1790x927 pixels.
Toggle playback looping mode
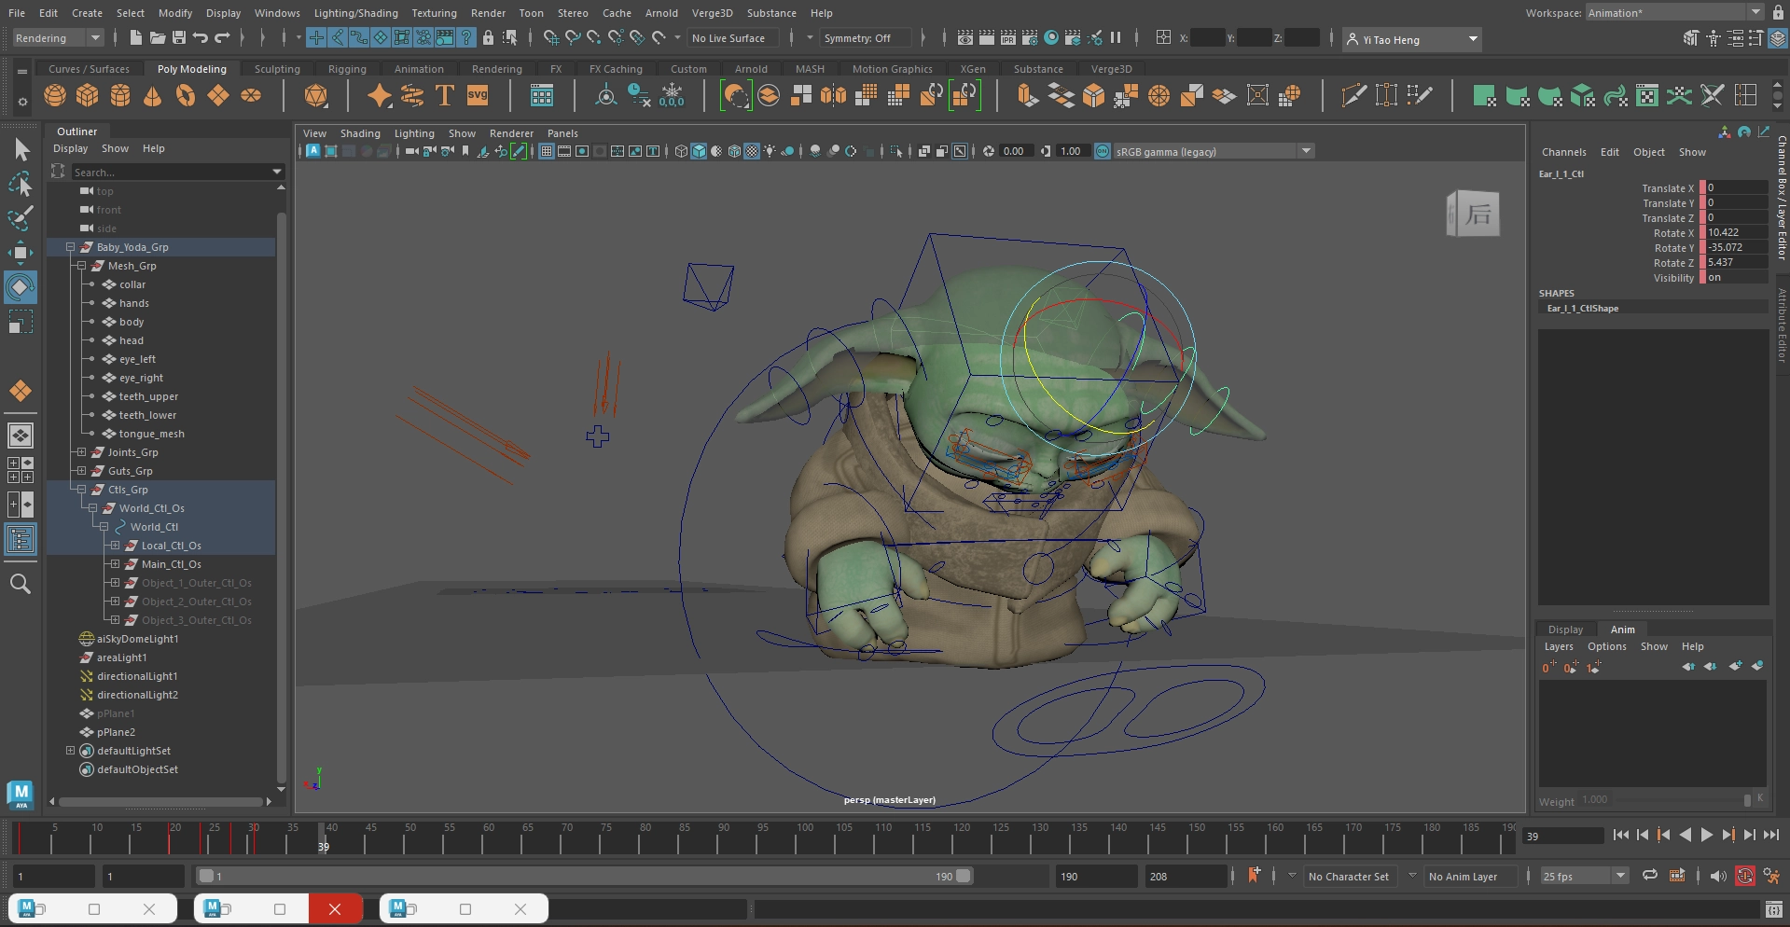coord(1650,876)
